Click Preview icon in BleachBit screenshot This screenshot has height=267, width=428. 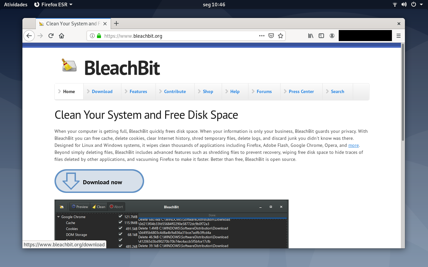(x=80, y=207)
